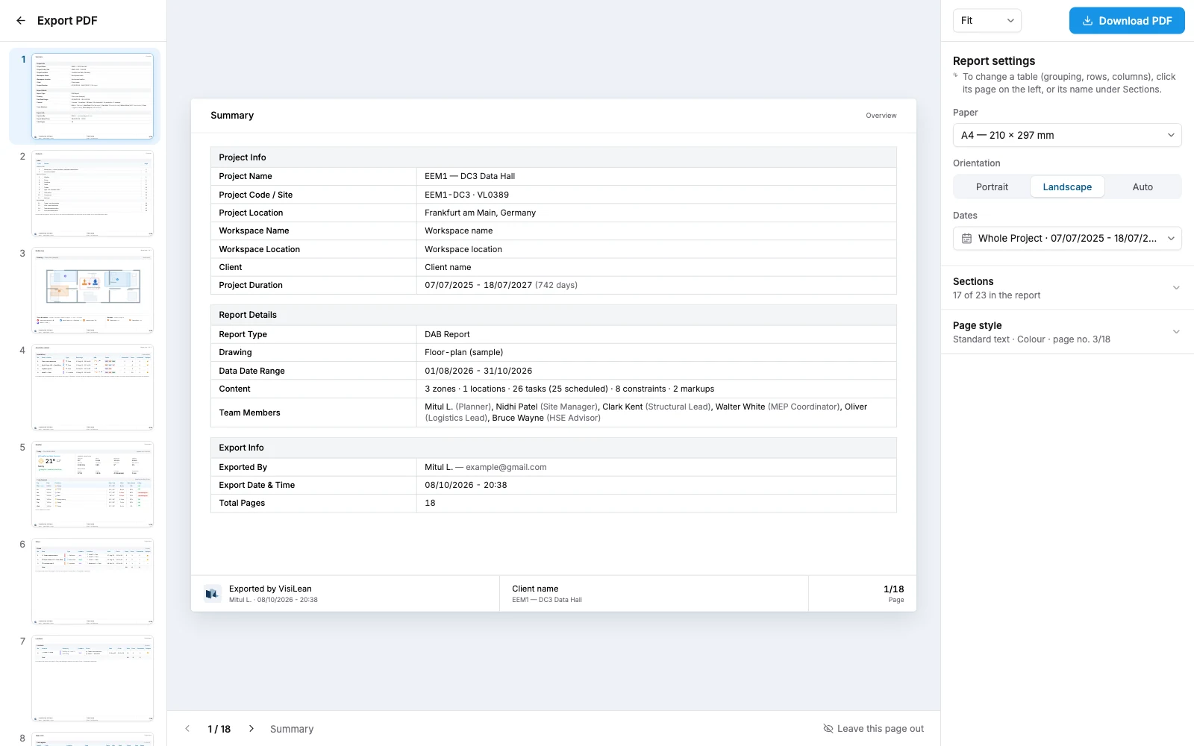Open page 5 weather thumbnail

tap(93, 484)
